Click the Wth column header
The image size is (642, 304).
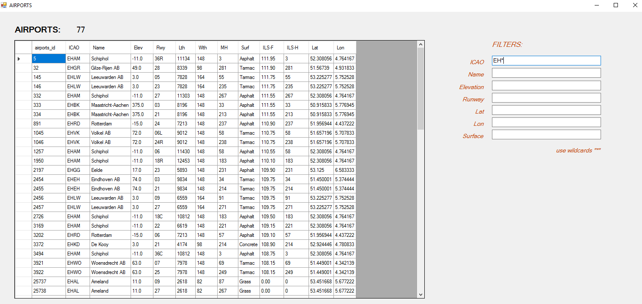[207, 47]
